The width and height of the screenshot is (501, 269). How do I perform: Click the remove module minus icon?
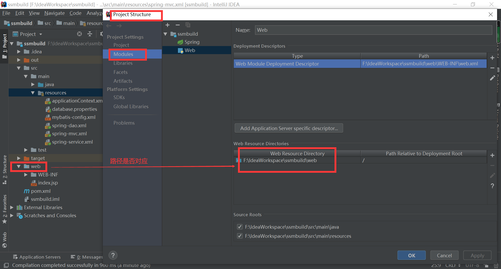[178, 25]
